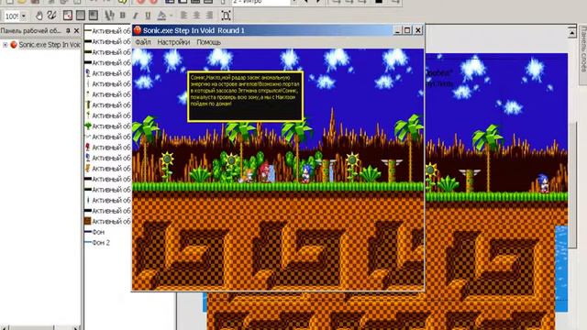Click the 100% zoom input field
The width and height of the screenshot is (587, 330).
pos(12,16)
